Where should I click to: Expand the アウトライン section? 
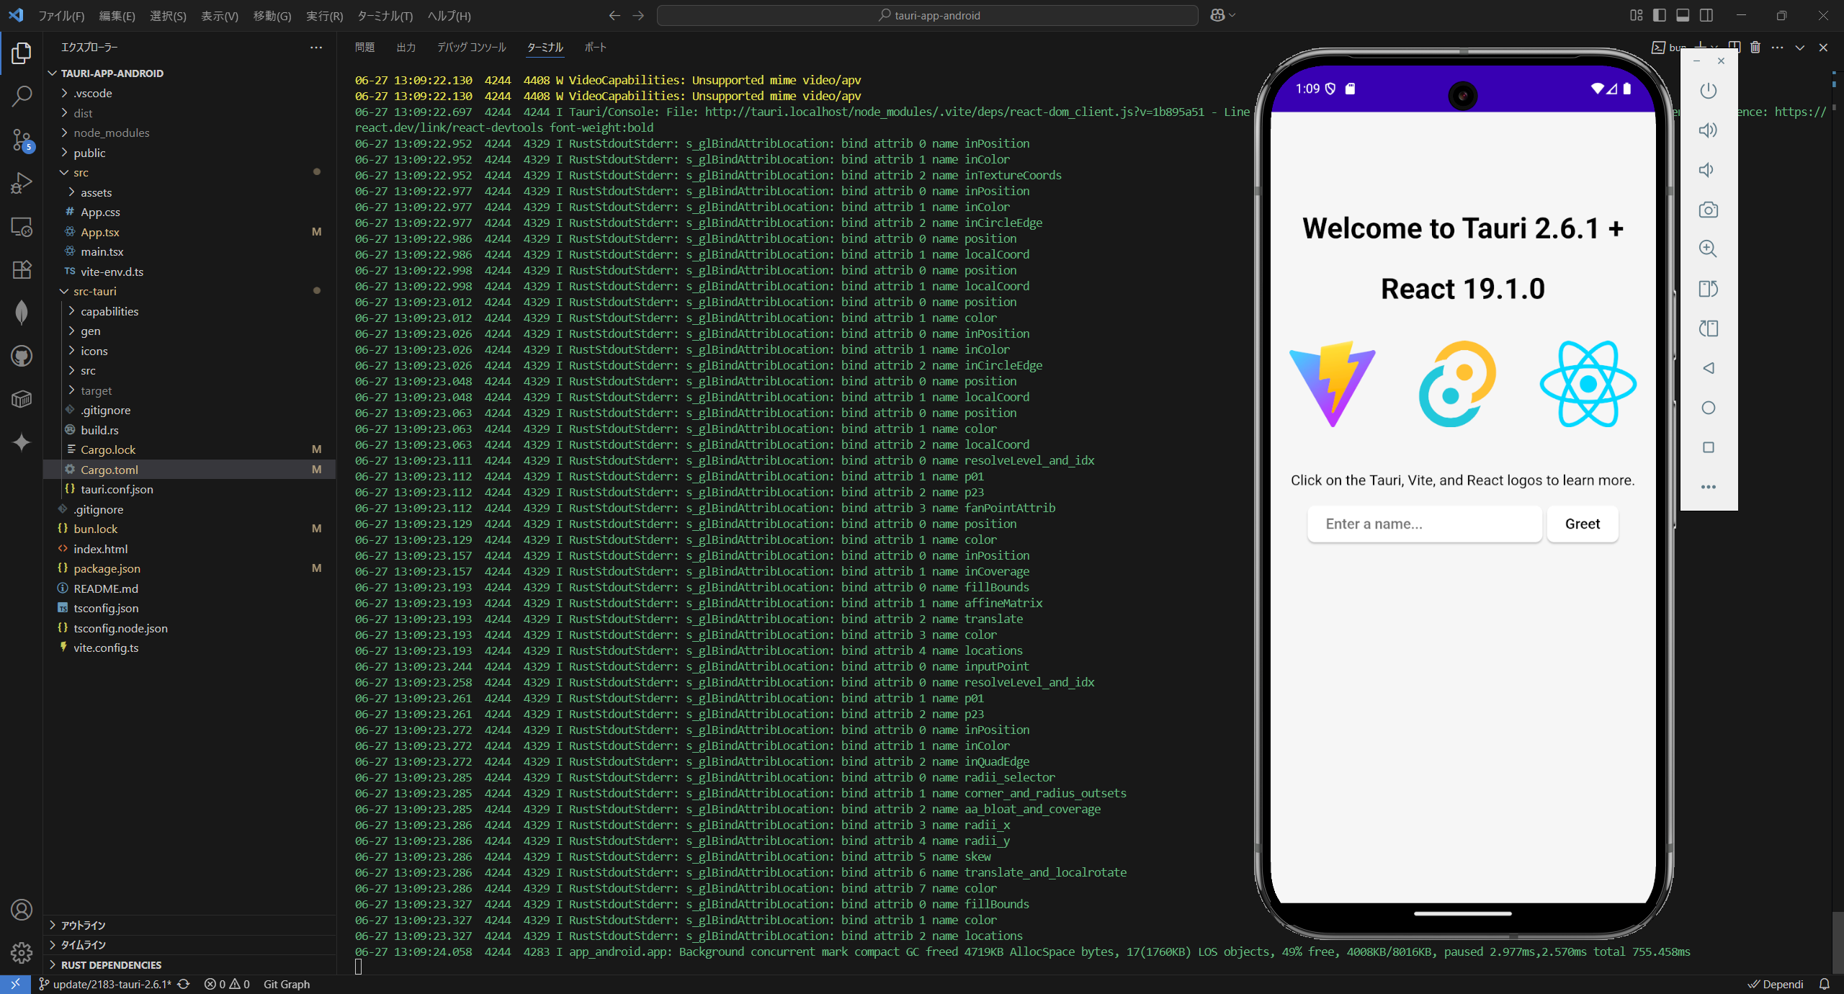tap(83, 925)
